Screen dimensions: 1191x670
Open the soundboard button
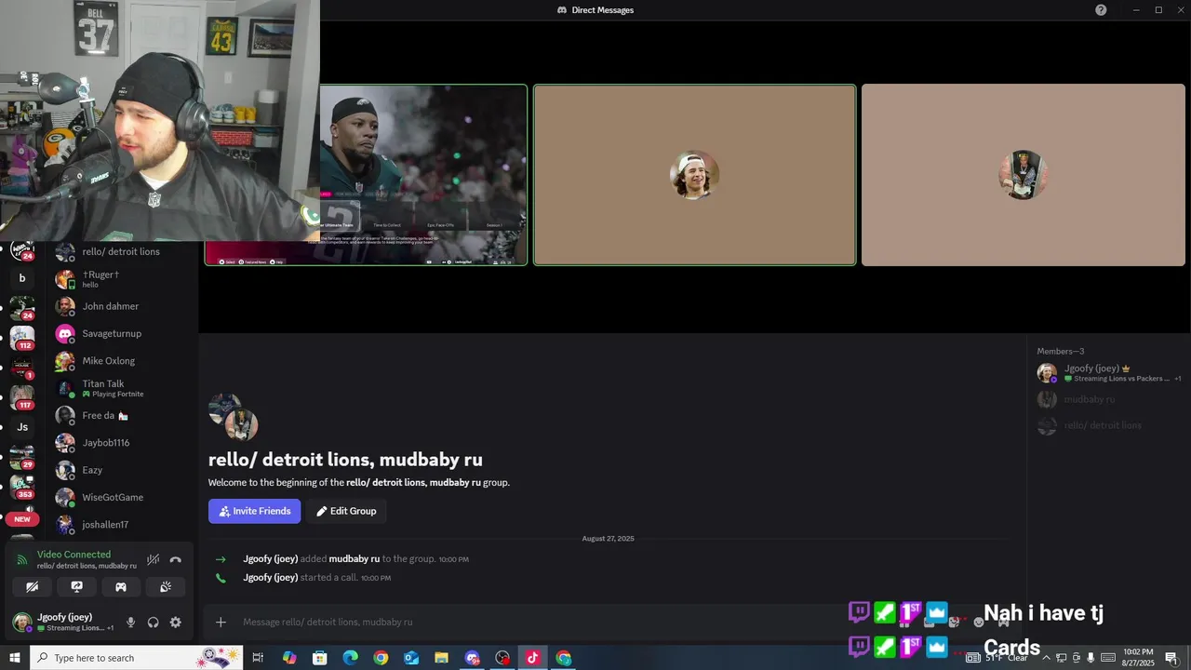166,587
